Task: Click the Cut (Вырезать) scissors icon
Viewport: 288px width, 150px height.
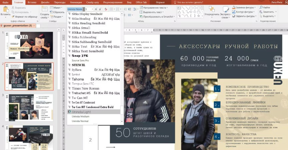Action: point(13,7)
